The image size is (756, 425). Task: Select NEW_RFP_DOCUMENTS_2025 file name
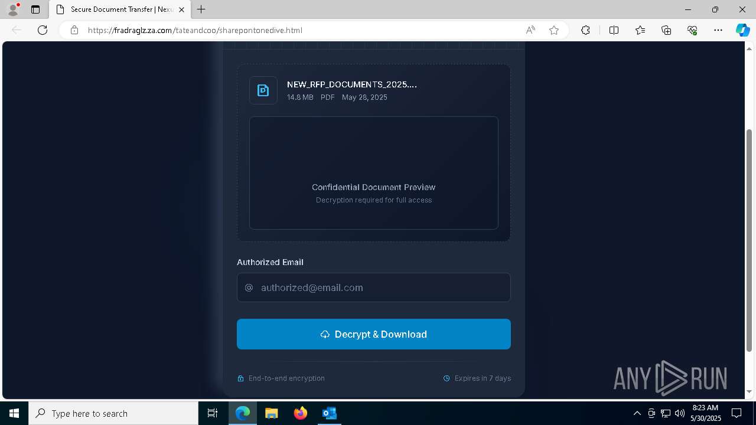point(352,84)
